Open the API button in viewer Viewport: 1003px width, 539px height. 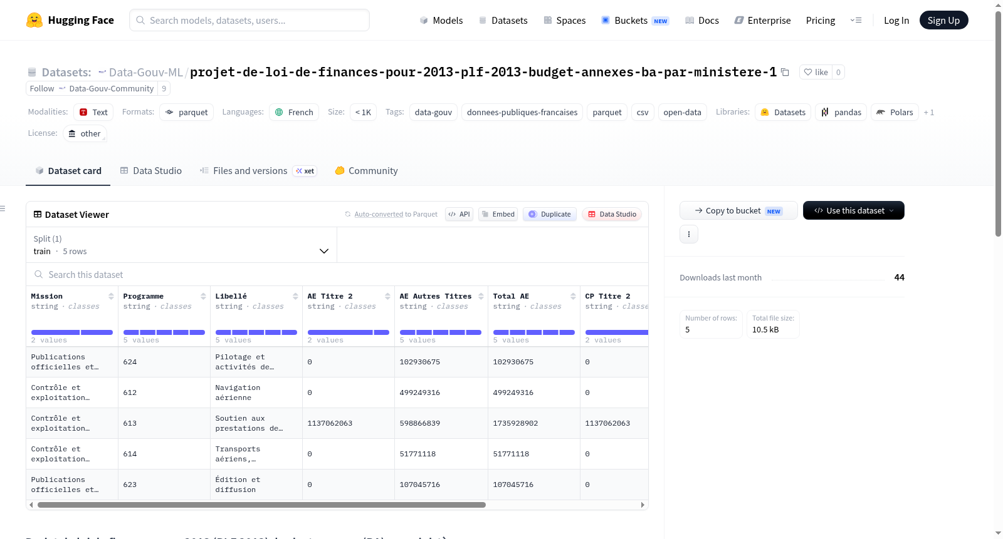[459, 214]
